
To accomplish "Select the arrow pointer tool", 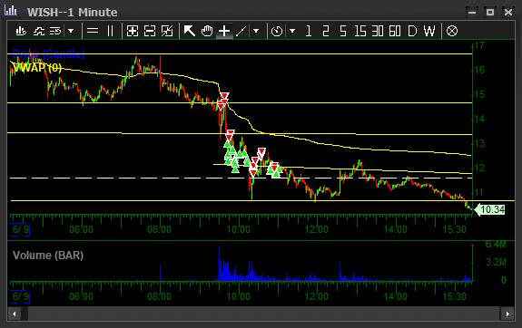I will coord(190,31).
